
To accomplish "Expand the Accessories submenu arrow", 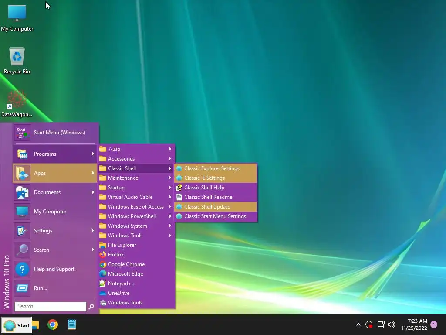I will (170, 159).
